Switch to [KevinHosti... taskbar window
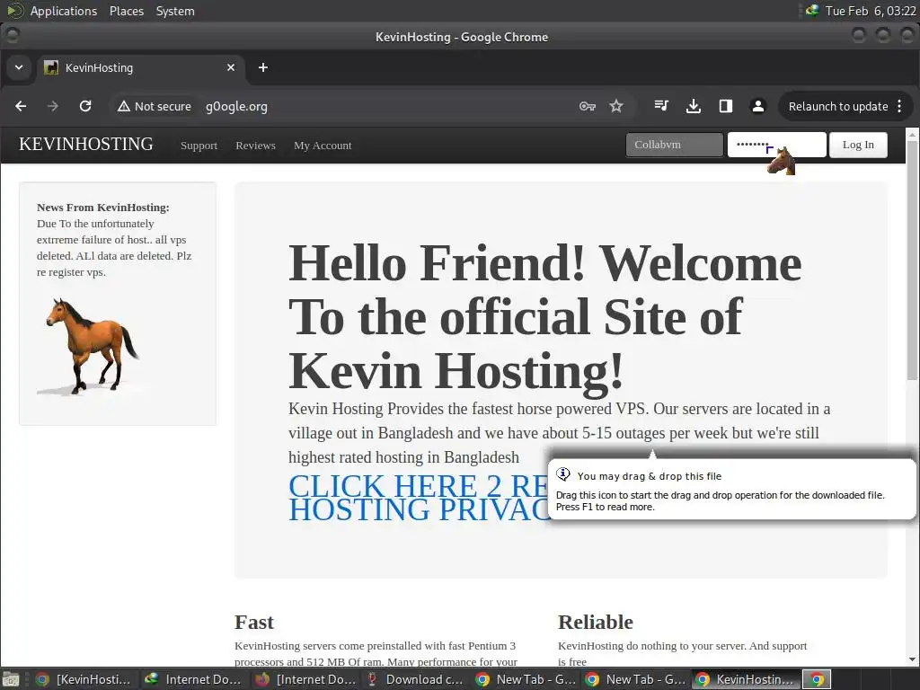Screen dimensions: 920x690 [x=83, y=679]
